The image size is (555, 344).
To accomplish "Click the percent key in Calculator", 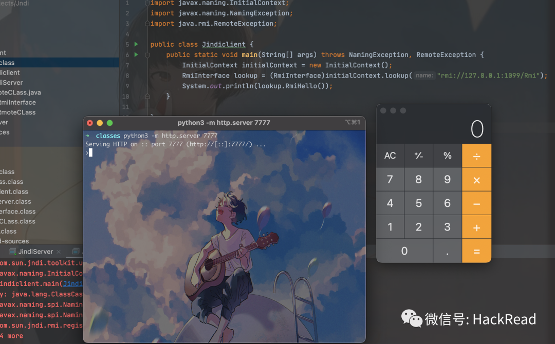I will [x=448, y=156].
